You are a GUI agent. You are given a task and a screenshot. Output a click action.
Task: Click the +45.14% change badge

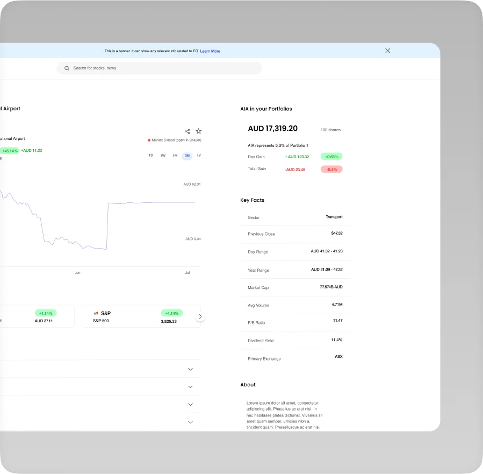pyautogui.click(x=10, y=151)
